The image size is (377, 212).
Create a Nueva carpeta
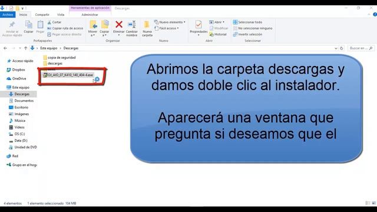pos(147,28)
